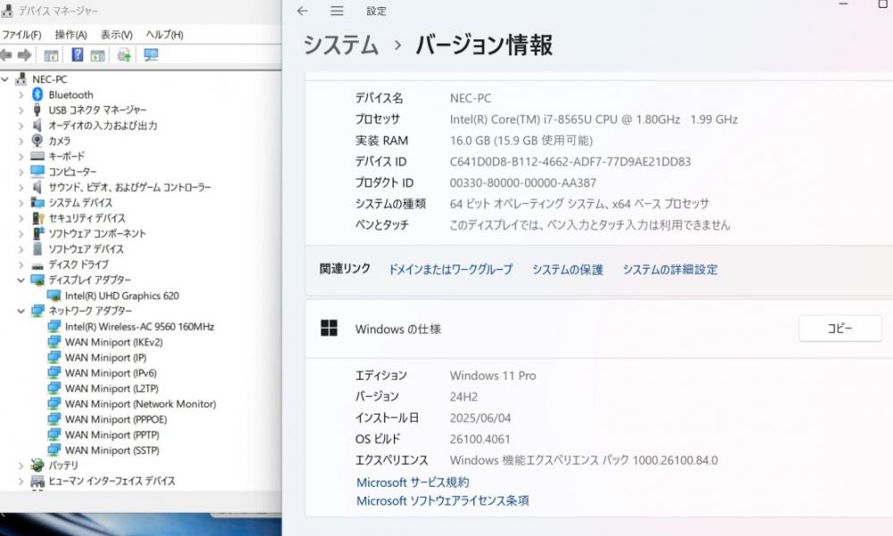Viewport: 893px width, 536px height.
Task: Click the webcam icon next to カメラ
Action: 37,140
